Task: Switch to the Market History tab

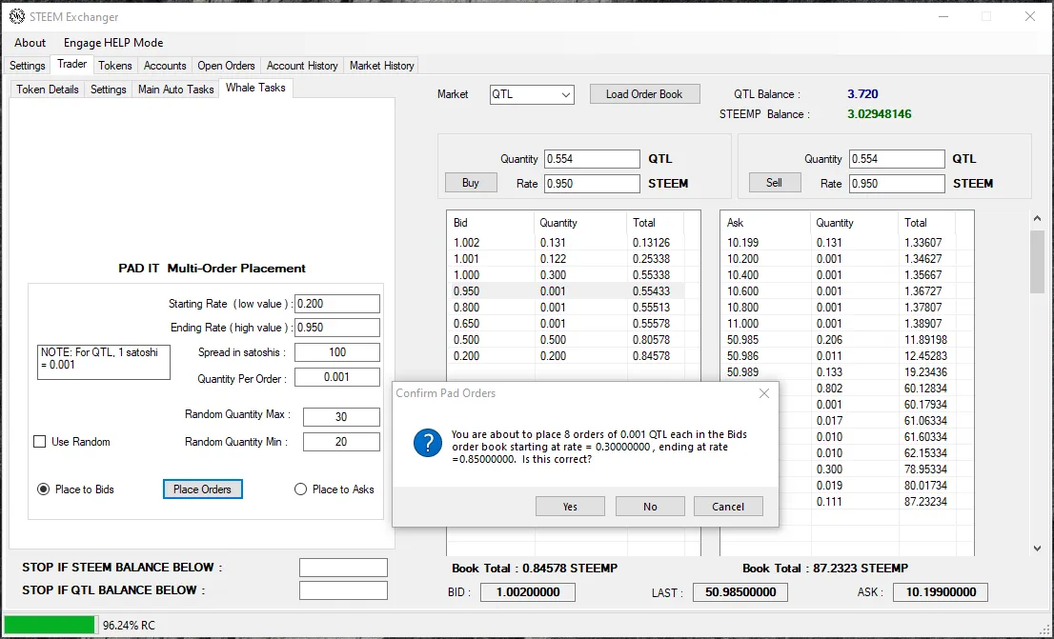Action: (382, 65)
